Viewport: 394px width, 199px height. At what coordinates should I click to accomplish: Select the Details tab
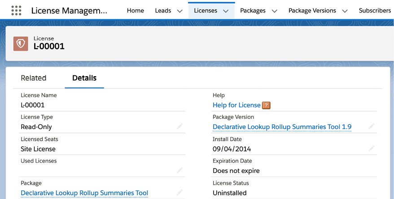pos(84,78)
